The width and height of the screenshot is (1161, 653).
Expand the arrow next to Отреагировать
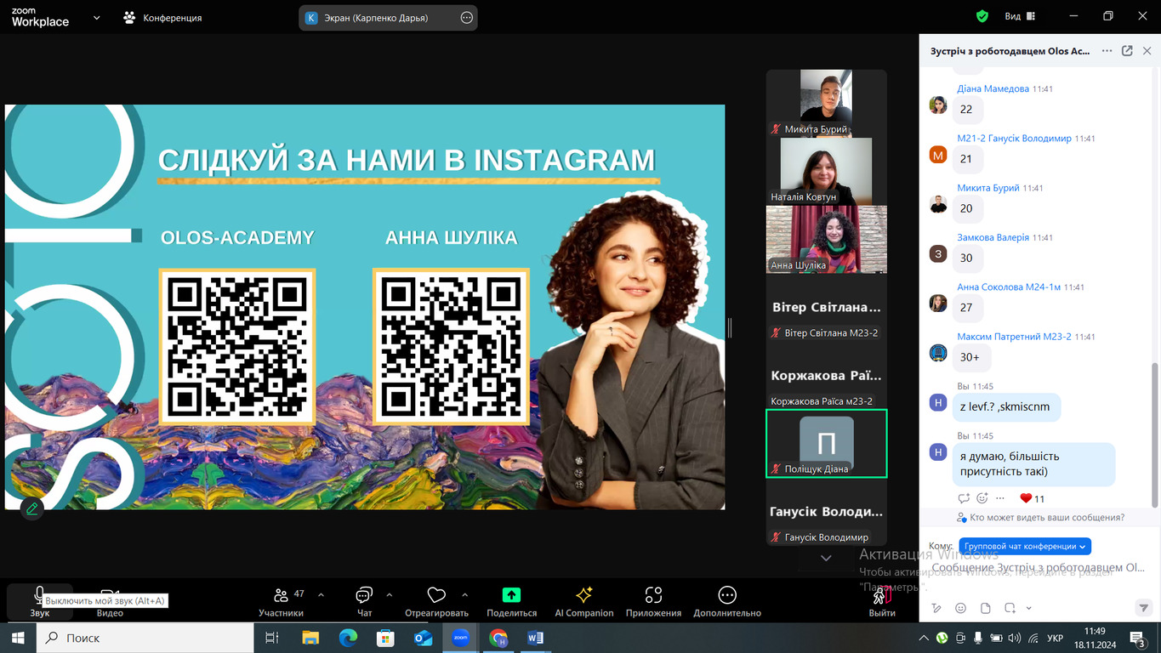464,594
